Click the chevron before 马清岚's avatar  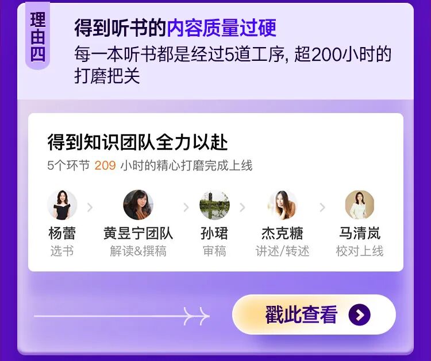(323, 208)
